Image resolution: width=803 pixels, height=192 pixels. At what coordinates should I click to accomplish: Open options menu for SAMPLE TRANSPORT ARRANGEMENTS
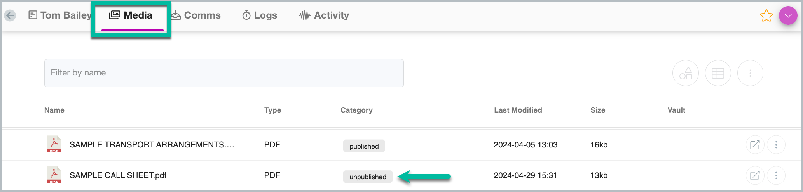click(x=776, y=145)
